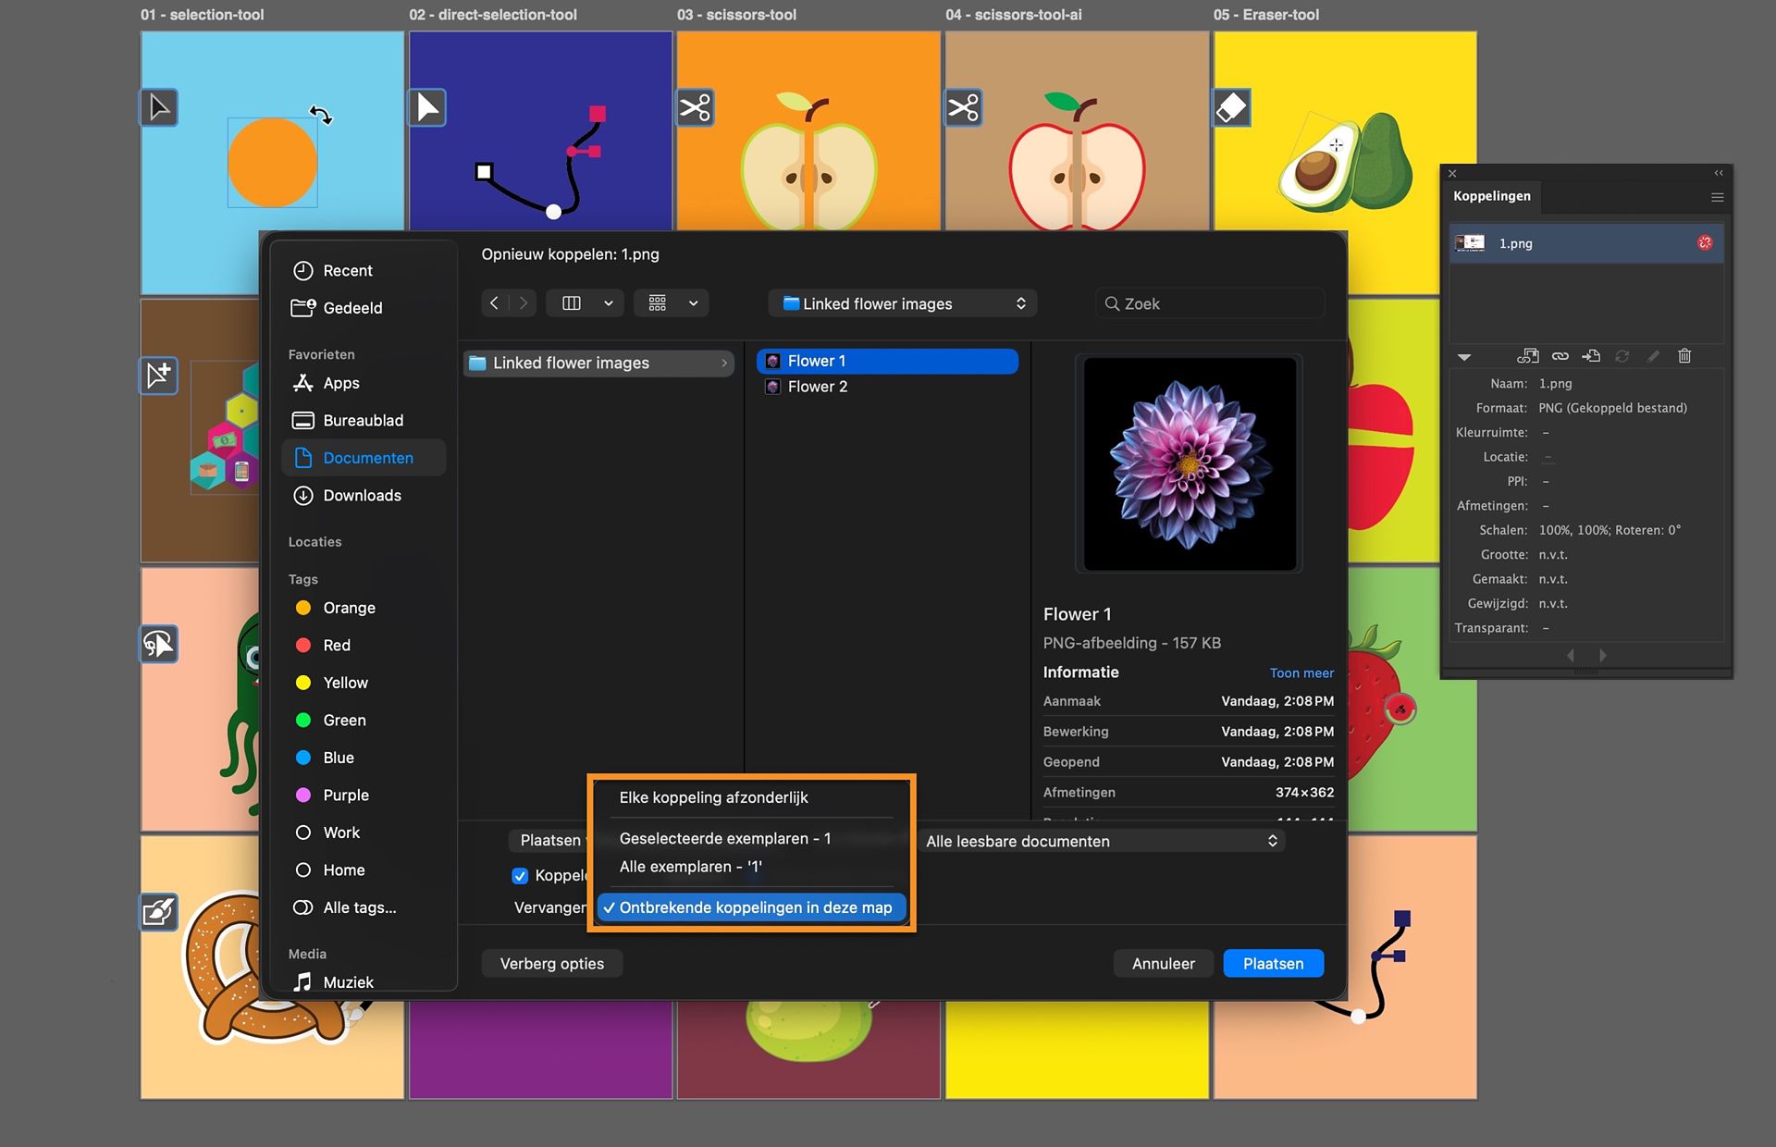This screenshot has width=1776, height=1147.
Task: Select the Flower 2 file
Action: tap(887, 387)
